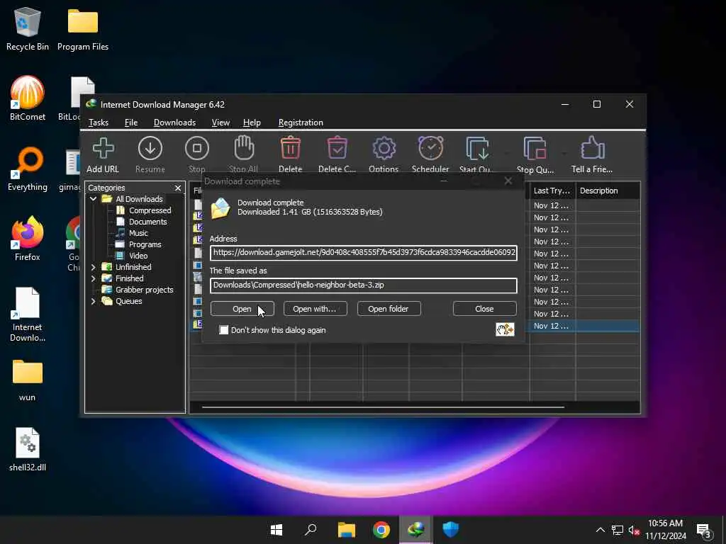Click the Open button in dialog
Image resolution: width=726 pixels, height=544 pixels.
point(242,309)
